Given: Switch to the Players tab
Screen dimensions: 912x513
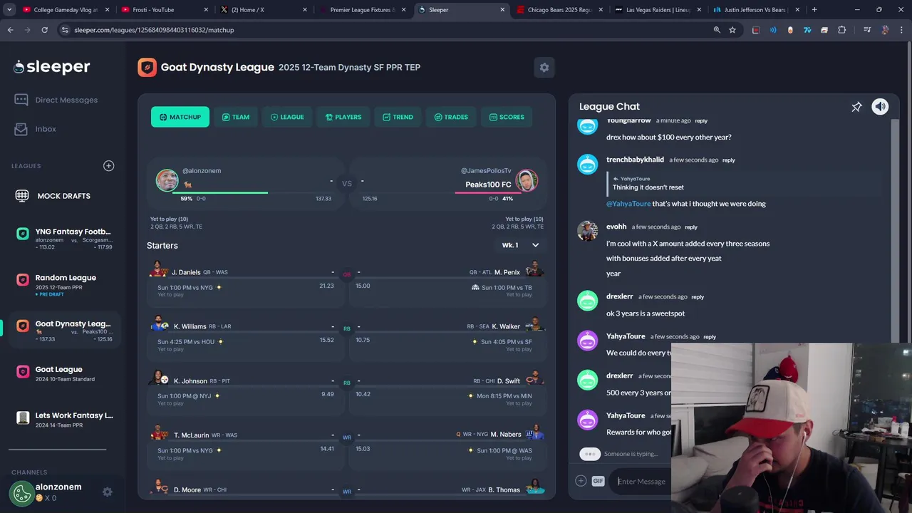Looking at the screenshot, I should point(343,117).
